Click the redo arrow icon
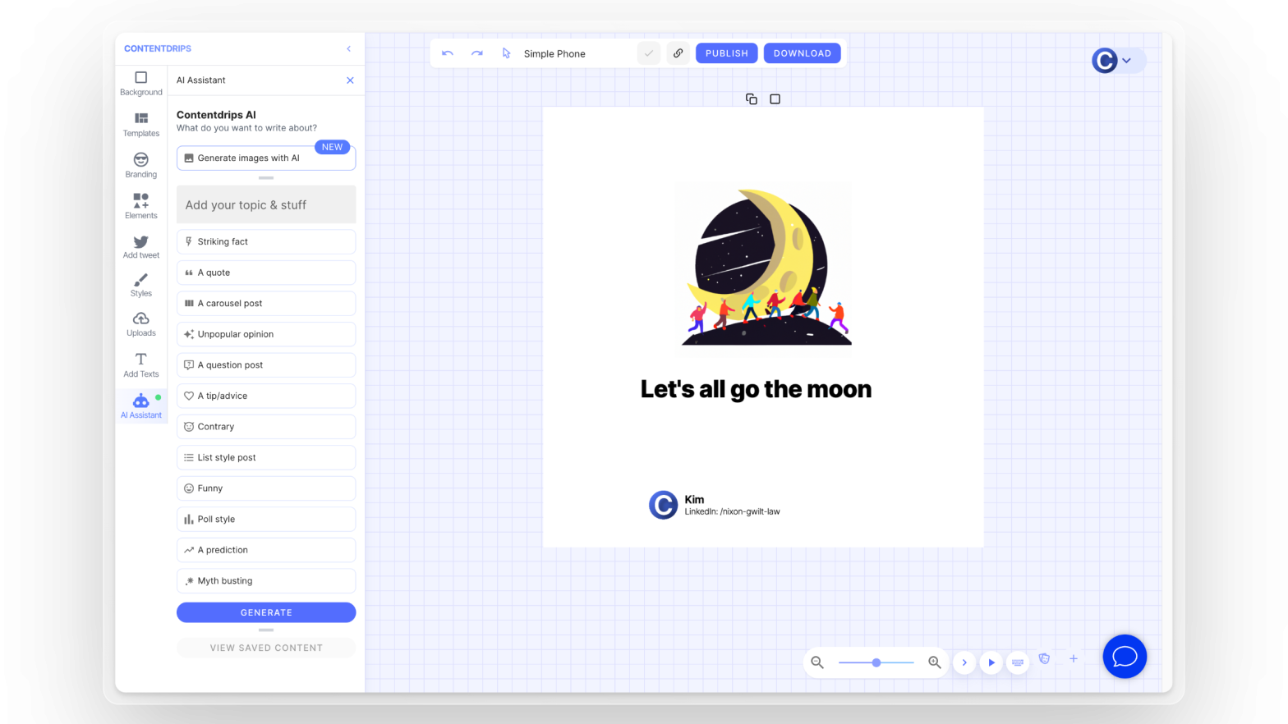This screenshot has height=724, width=1288. pyautogui.click(x=477, y=53)
